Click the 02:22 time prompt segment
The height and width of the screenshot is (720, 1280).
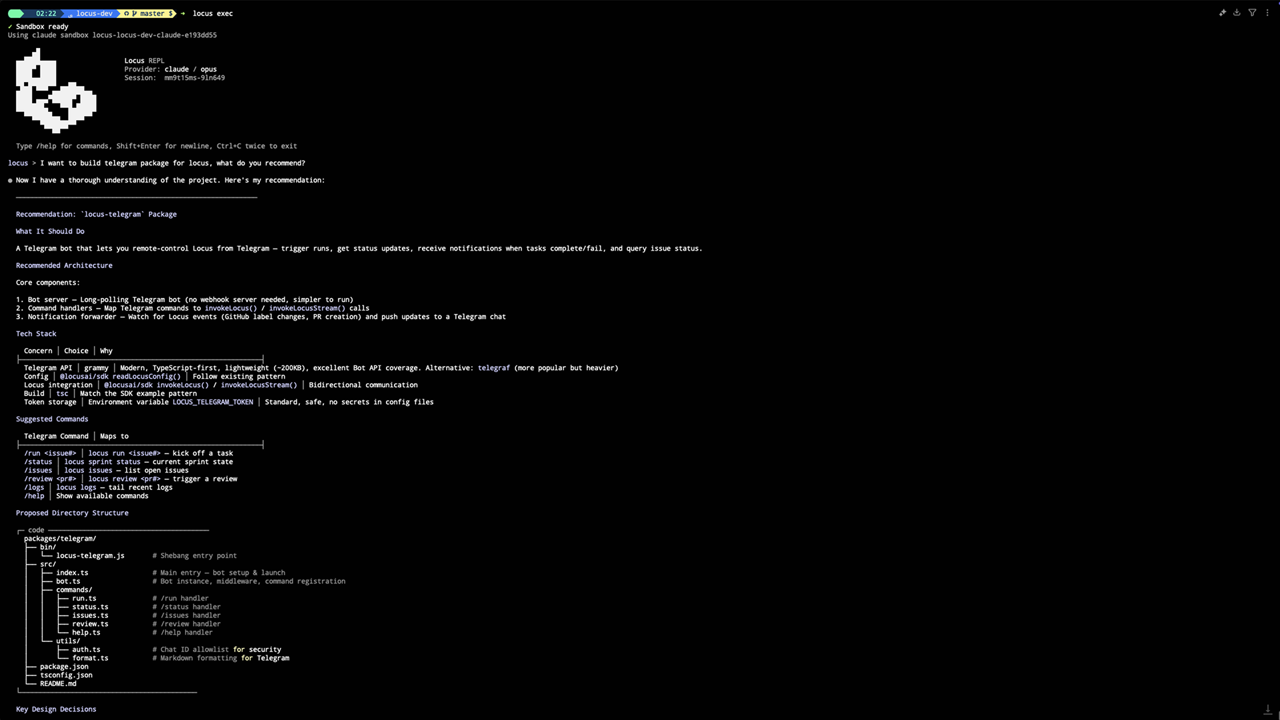point(45,13)
